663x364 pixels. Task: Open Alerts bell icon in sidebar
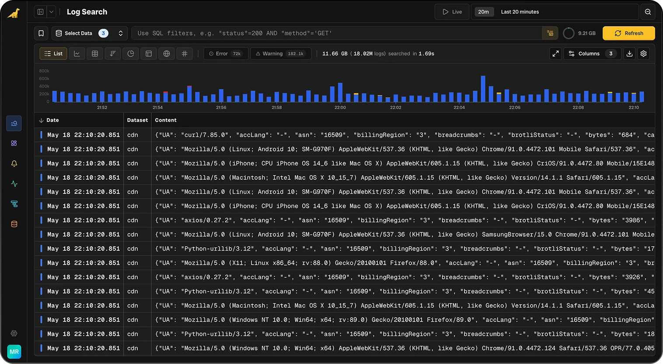coord(14,163)
